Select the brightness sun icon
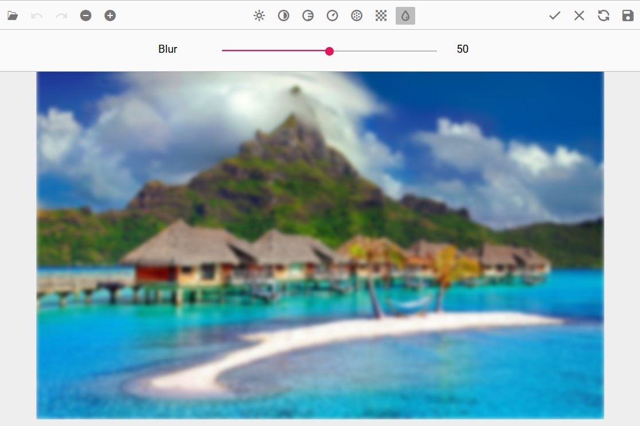Image resolution: width=640 pixels, height=426 pixels. click(x=259, y=15)
